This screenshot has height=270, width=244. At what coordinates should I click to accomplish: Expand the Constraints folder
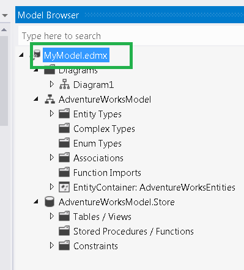[x=52, y=246]
